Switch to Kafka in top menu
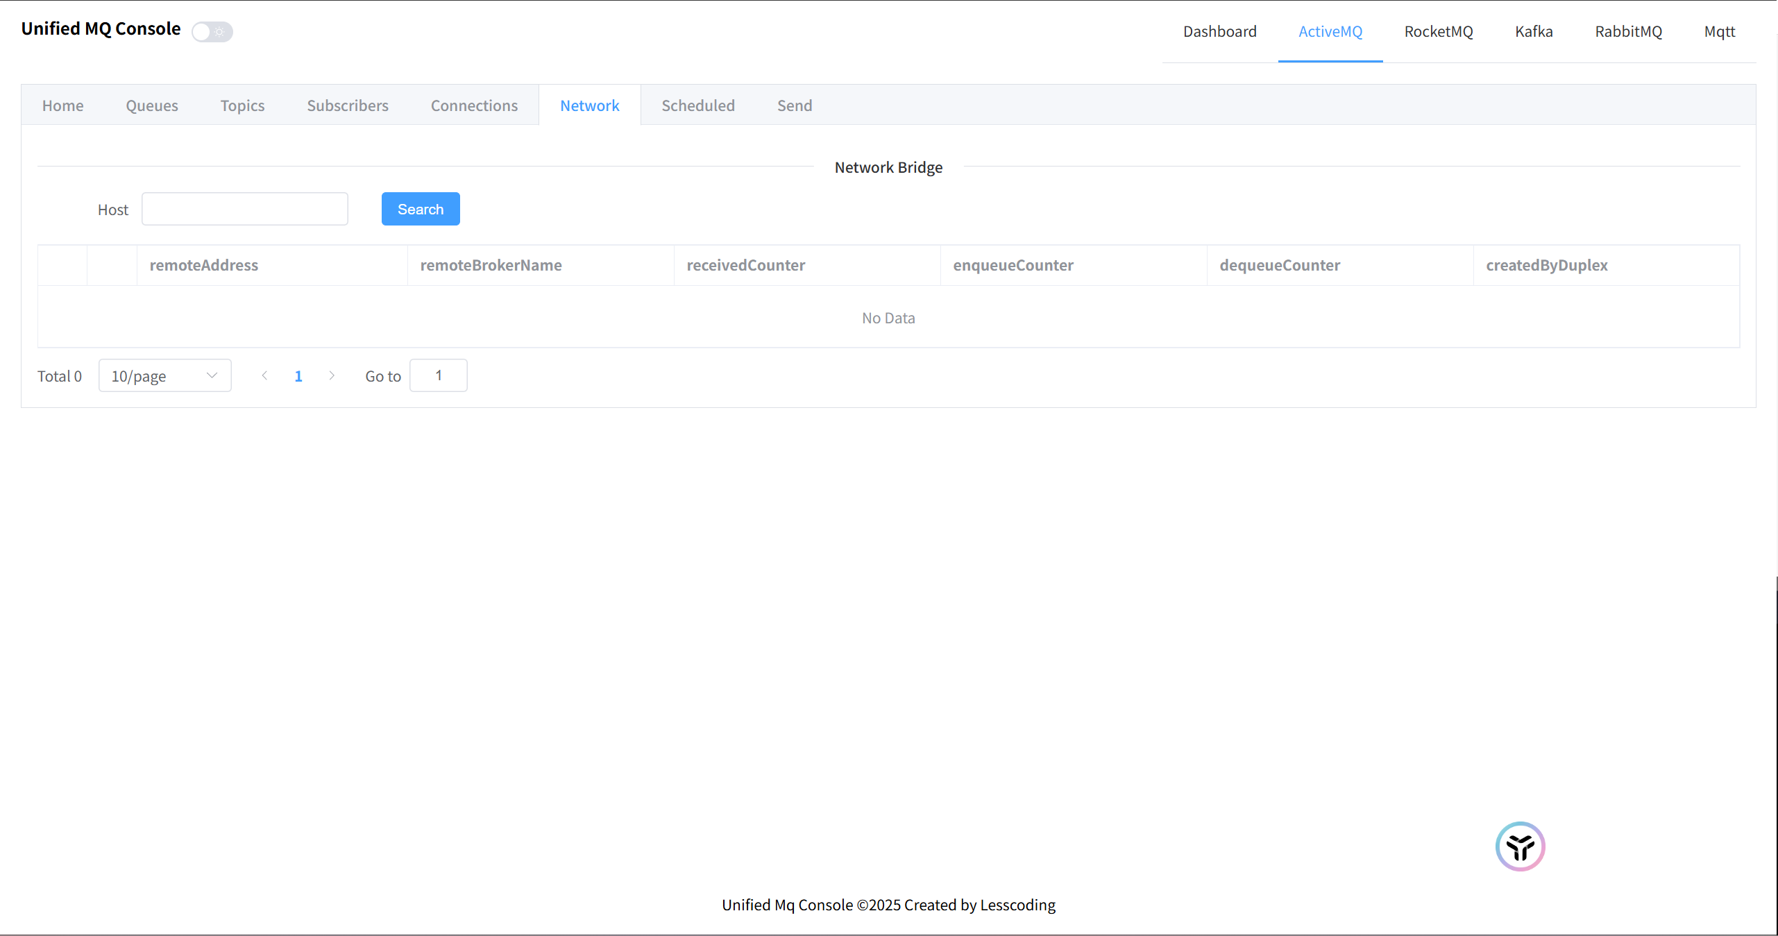The height and width of the screenshot is (936, 1778). [x=1534, y=31]
